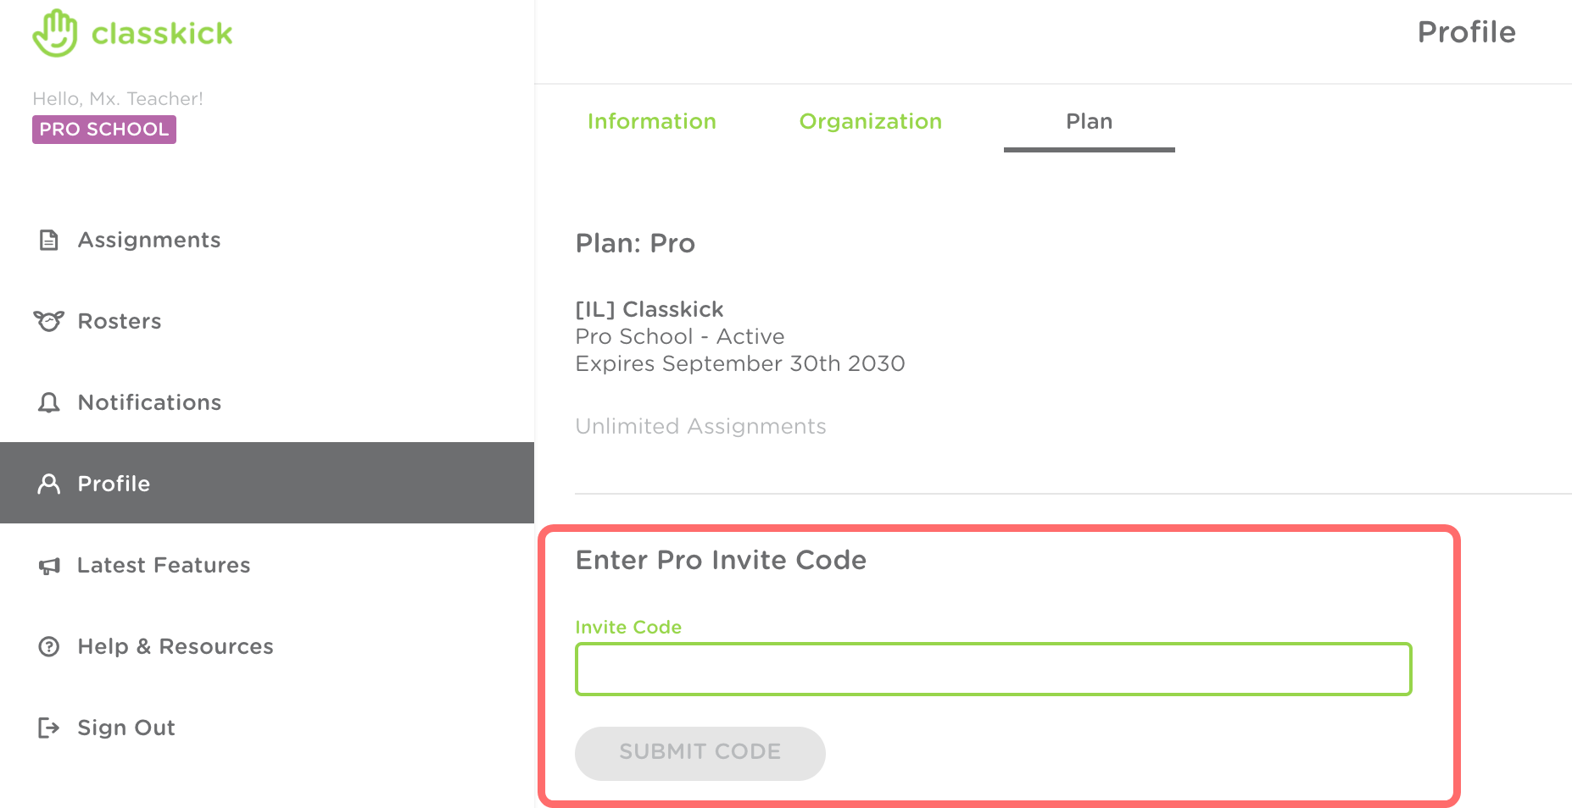Viewport: 1572px width, 808px height.
Task: Click into the Invite Code field
Action: pos(993,669)
